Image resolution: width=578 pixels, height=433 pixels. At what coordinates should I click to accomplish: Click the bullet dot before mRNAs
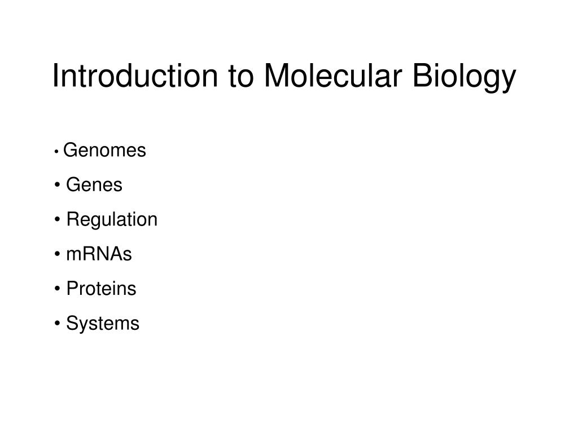pyautogui.click(x=57, y=254)
